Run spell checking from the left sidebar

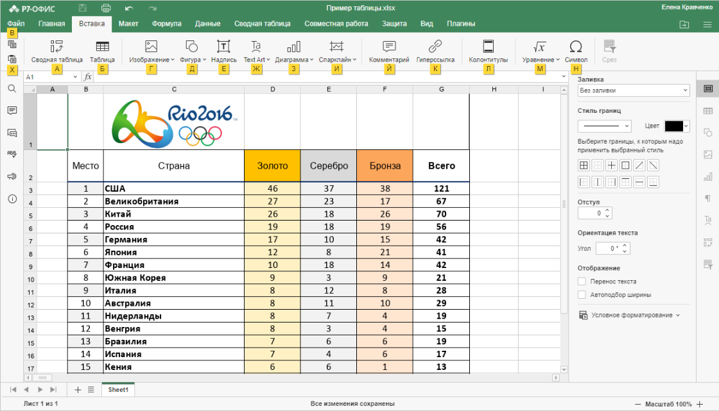pos(12,155)
